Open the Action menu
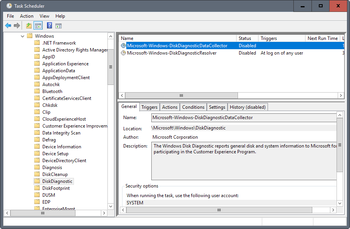This screenshot has height=229, width=350. [x=27, y=16]
